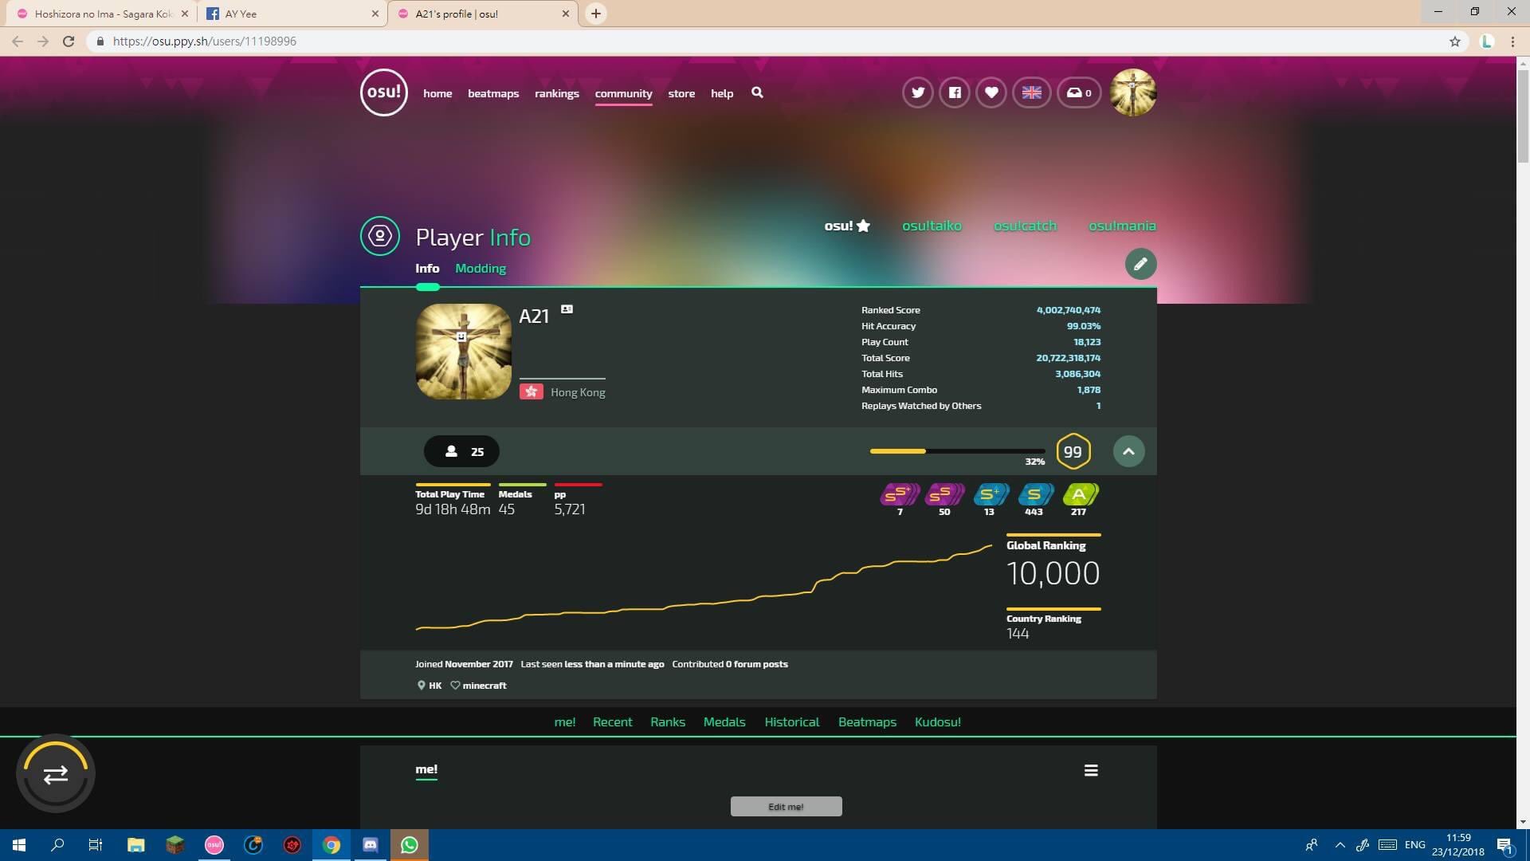
Task: Click the Edit me! button
Action: point(786,807)
